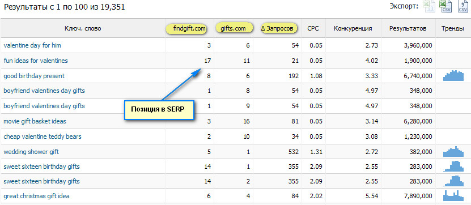This screenshot has width=471, height=205.
Task: Open 'boyfriend valentines day gifts' with gifts.com position 8
Action: [44, 91]
